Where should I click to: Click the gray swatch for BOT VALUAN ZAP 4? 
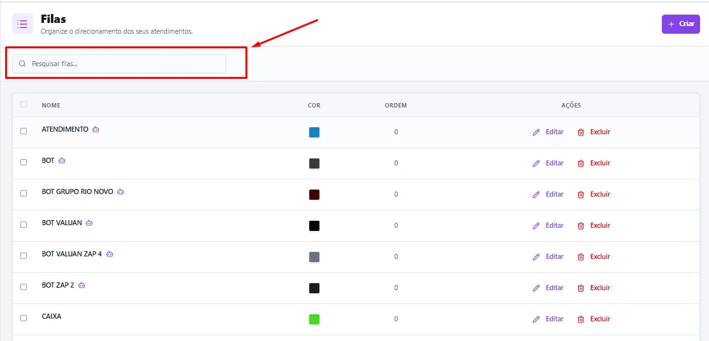click(x=314, y=256)
